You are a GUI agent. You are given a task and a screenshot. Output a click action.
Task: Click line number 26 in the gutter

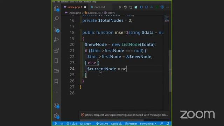[72, 81]
